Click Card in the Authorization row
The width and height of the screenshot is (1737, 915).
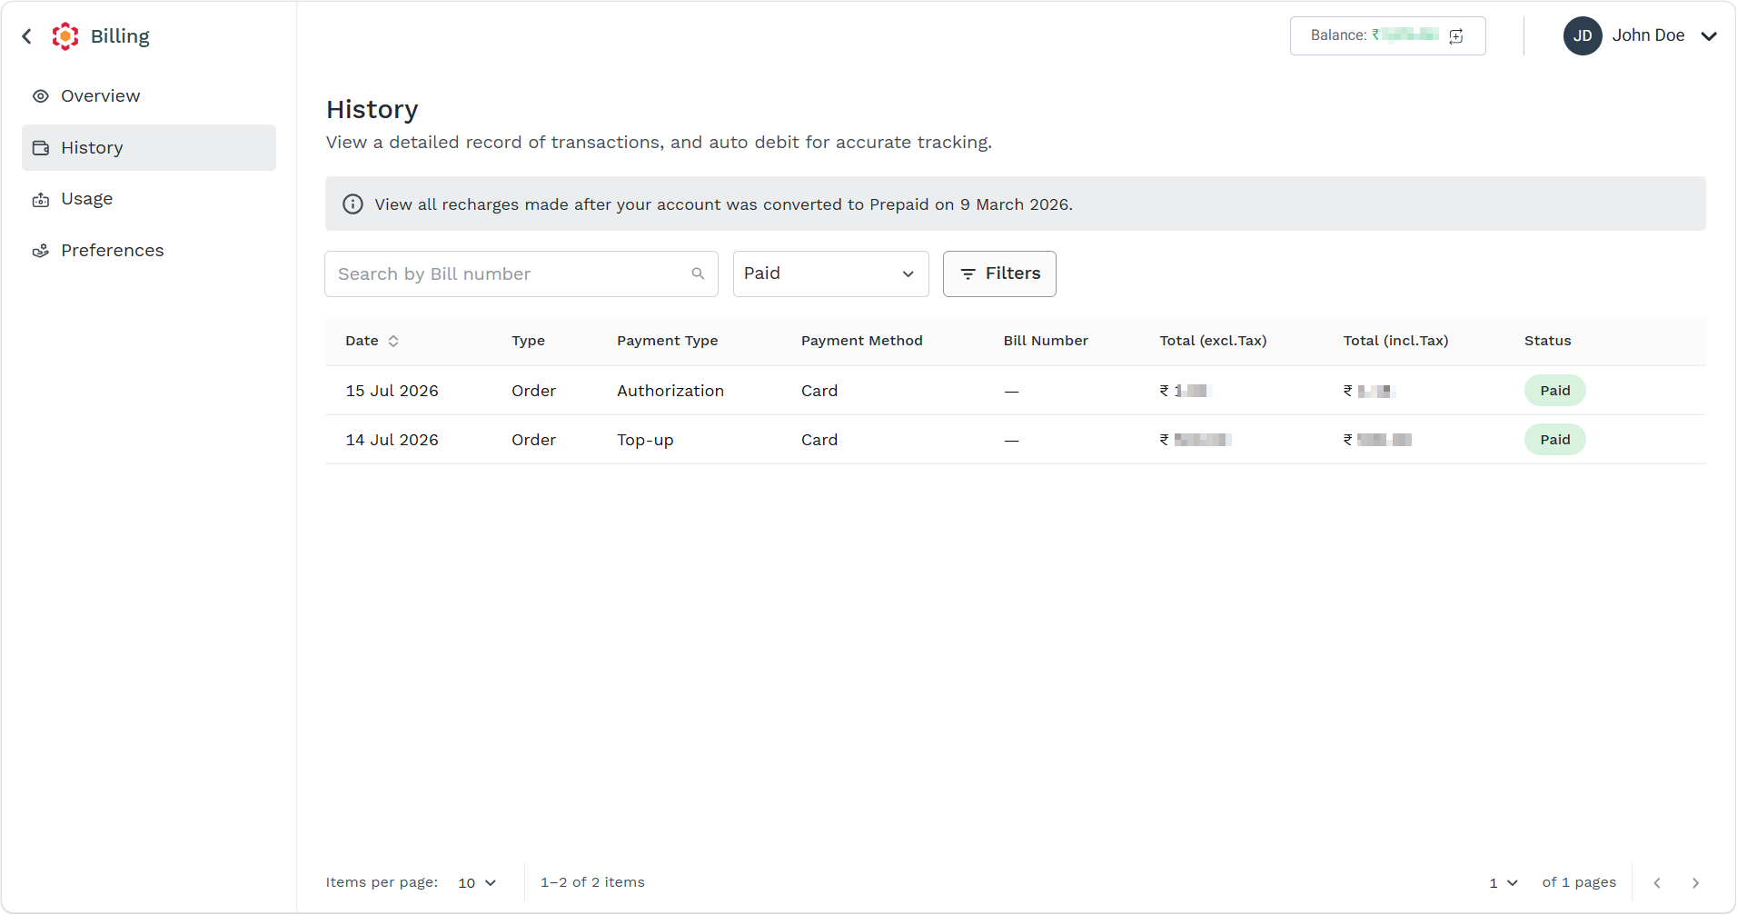[x=819, y=391]
